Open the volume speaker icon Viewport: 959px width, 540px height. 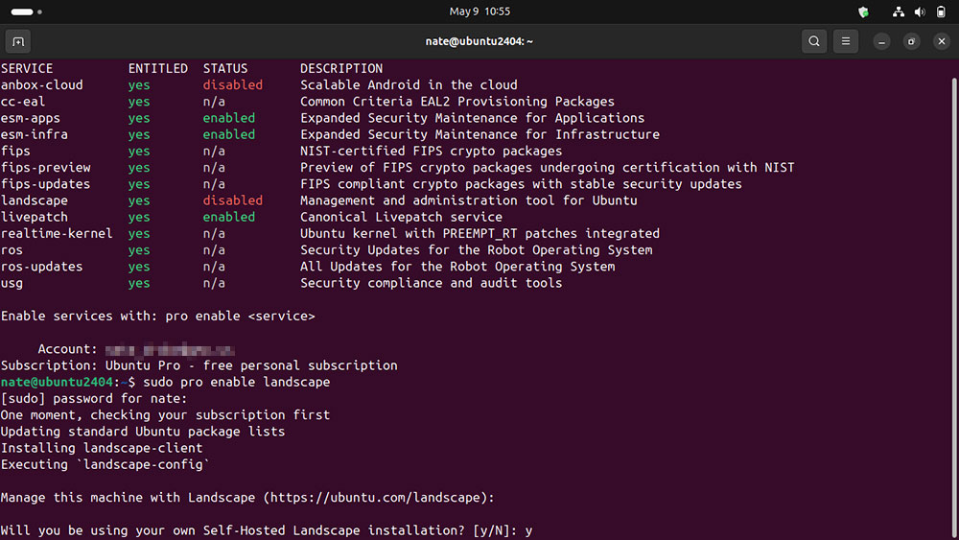pyautogui.click(x=920, y=12)
